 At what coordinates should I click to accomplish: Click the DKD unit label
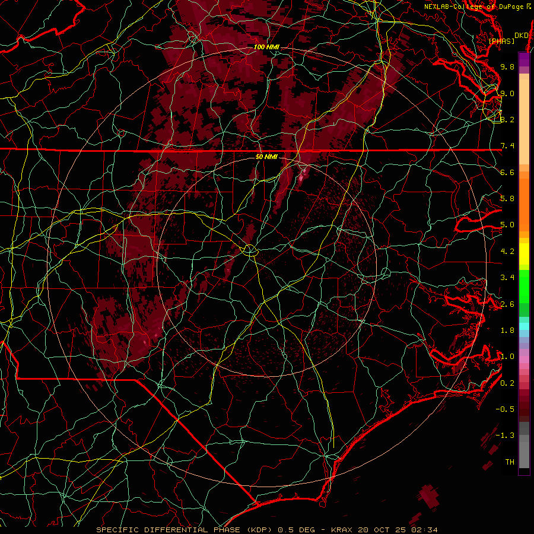coord(522,36)
